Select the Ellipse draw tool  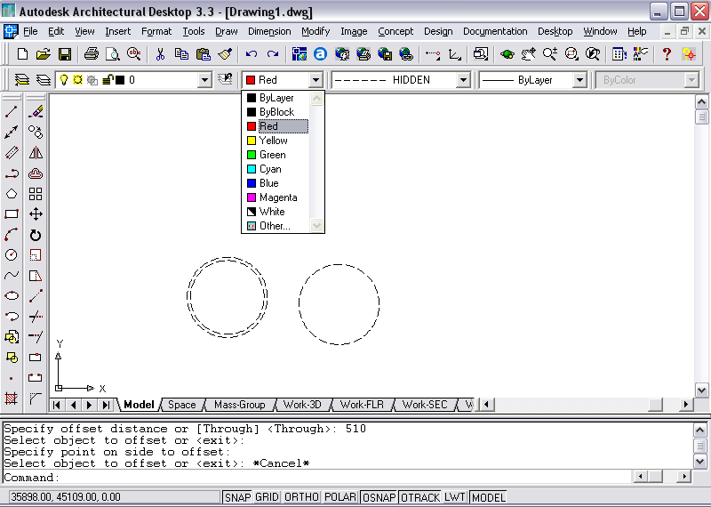pyautogui.click(x=12, y=296)
